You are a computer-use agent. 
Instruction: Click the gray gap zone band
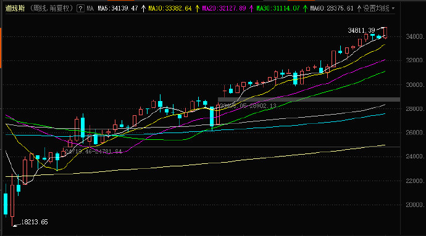(x=309, y=100)
